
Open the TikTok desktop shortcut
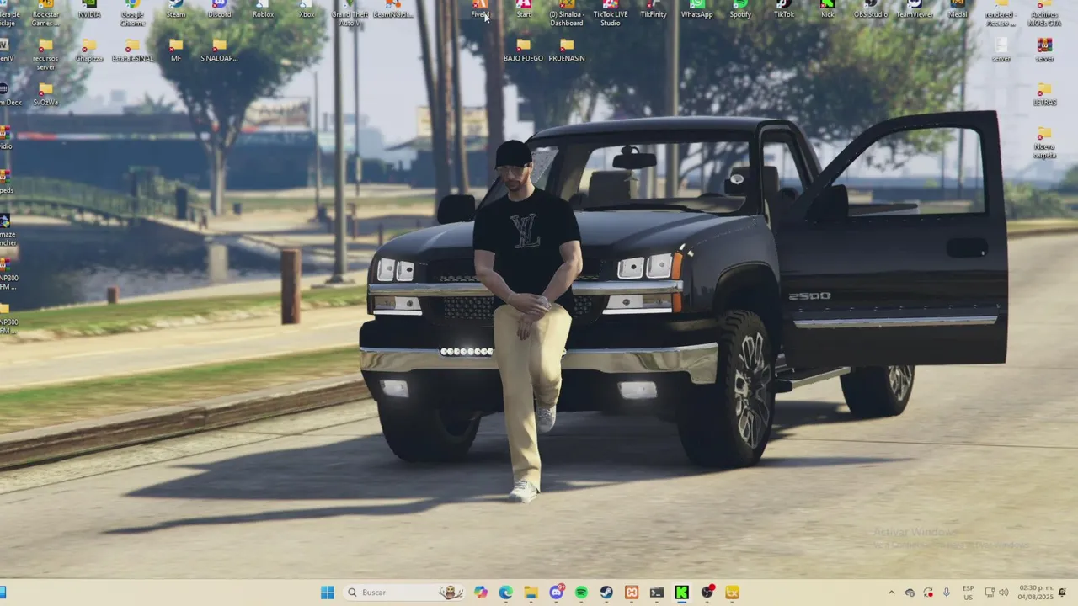tap(784, 10)
